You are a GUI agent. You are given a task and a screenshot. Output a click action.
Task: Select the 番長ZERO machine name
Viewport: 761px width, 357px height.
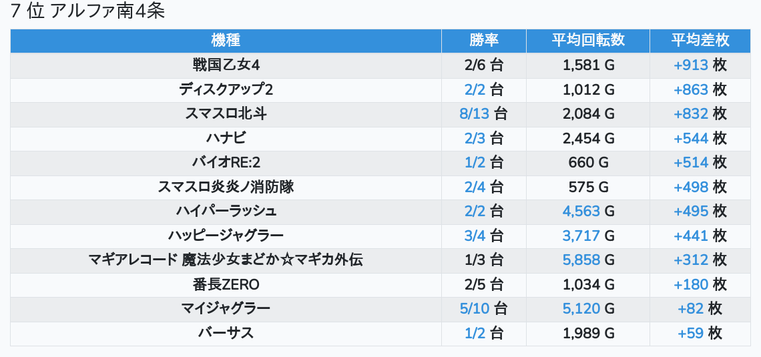pyautogui.click(x=226, y=284)
